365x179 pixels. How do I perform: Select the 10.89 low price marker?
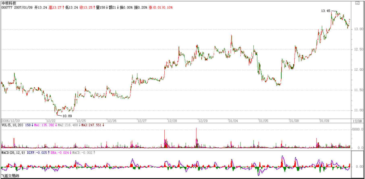click(x=67, y=116)
